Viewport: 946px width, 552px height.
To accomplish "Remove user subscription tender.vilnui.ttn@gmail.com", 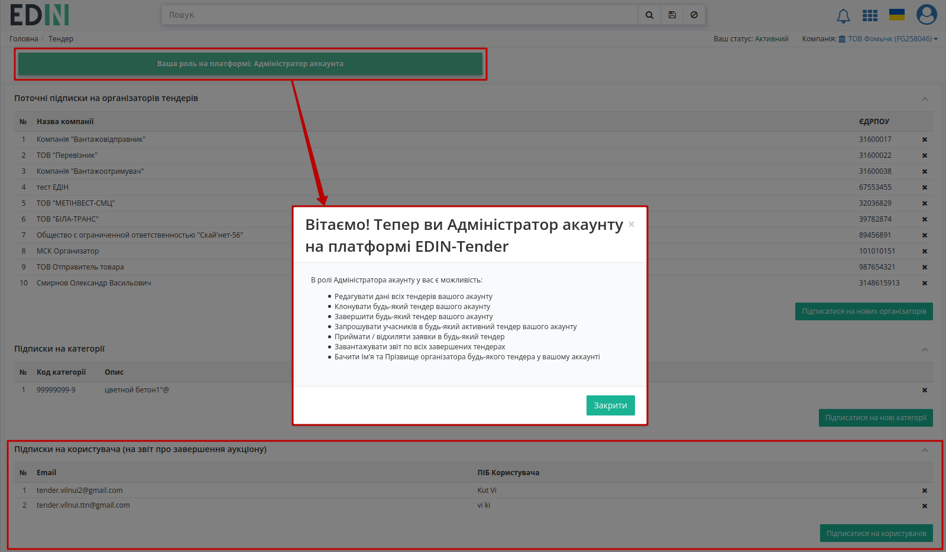I will [x=925, y=506].
